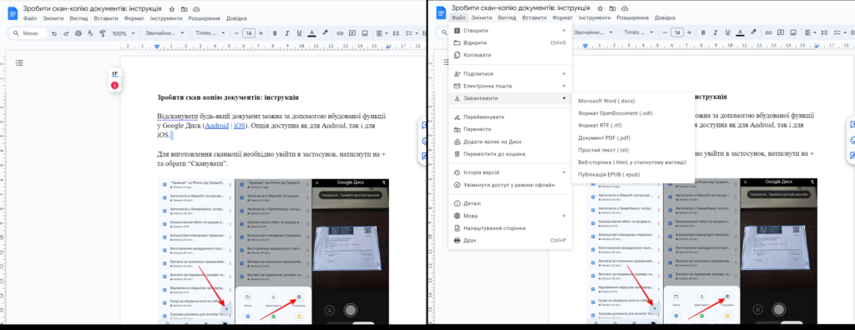The image size is (855, 330).
Task: Select text color swatch in left window
Action: 312,33
